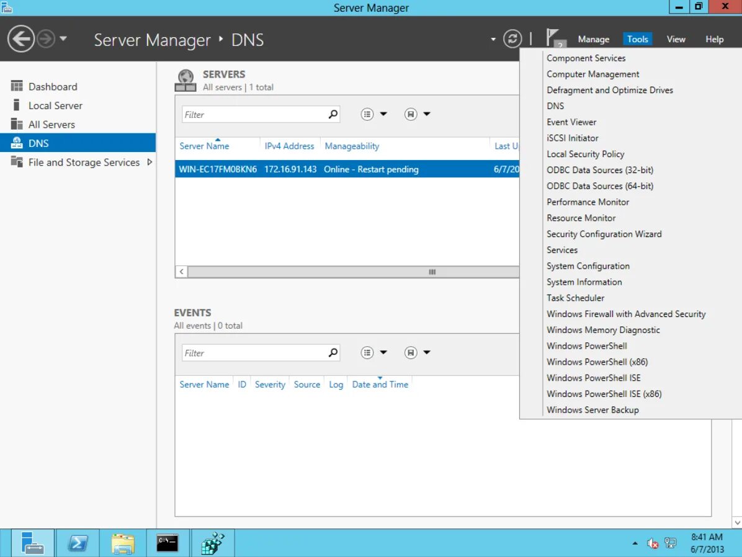Choose iSCSI Initiator menu entry
Image resolution: width=742 pixels, height=557 pixels.
pyautogui.click(x=572, y=138)
